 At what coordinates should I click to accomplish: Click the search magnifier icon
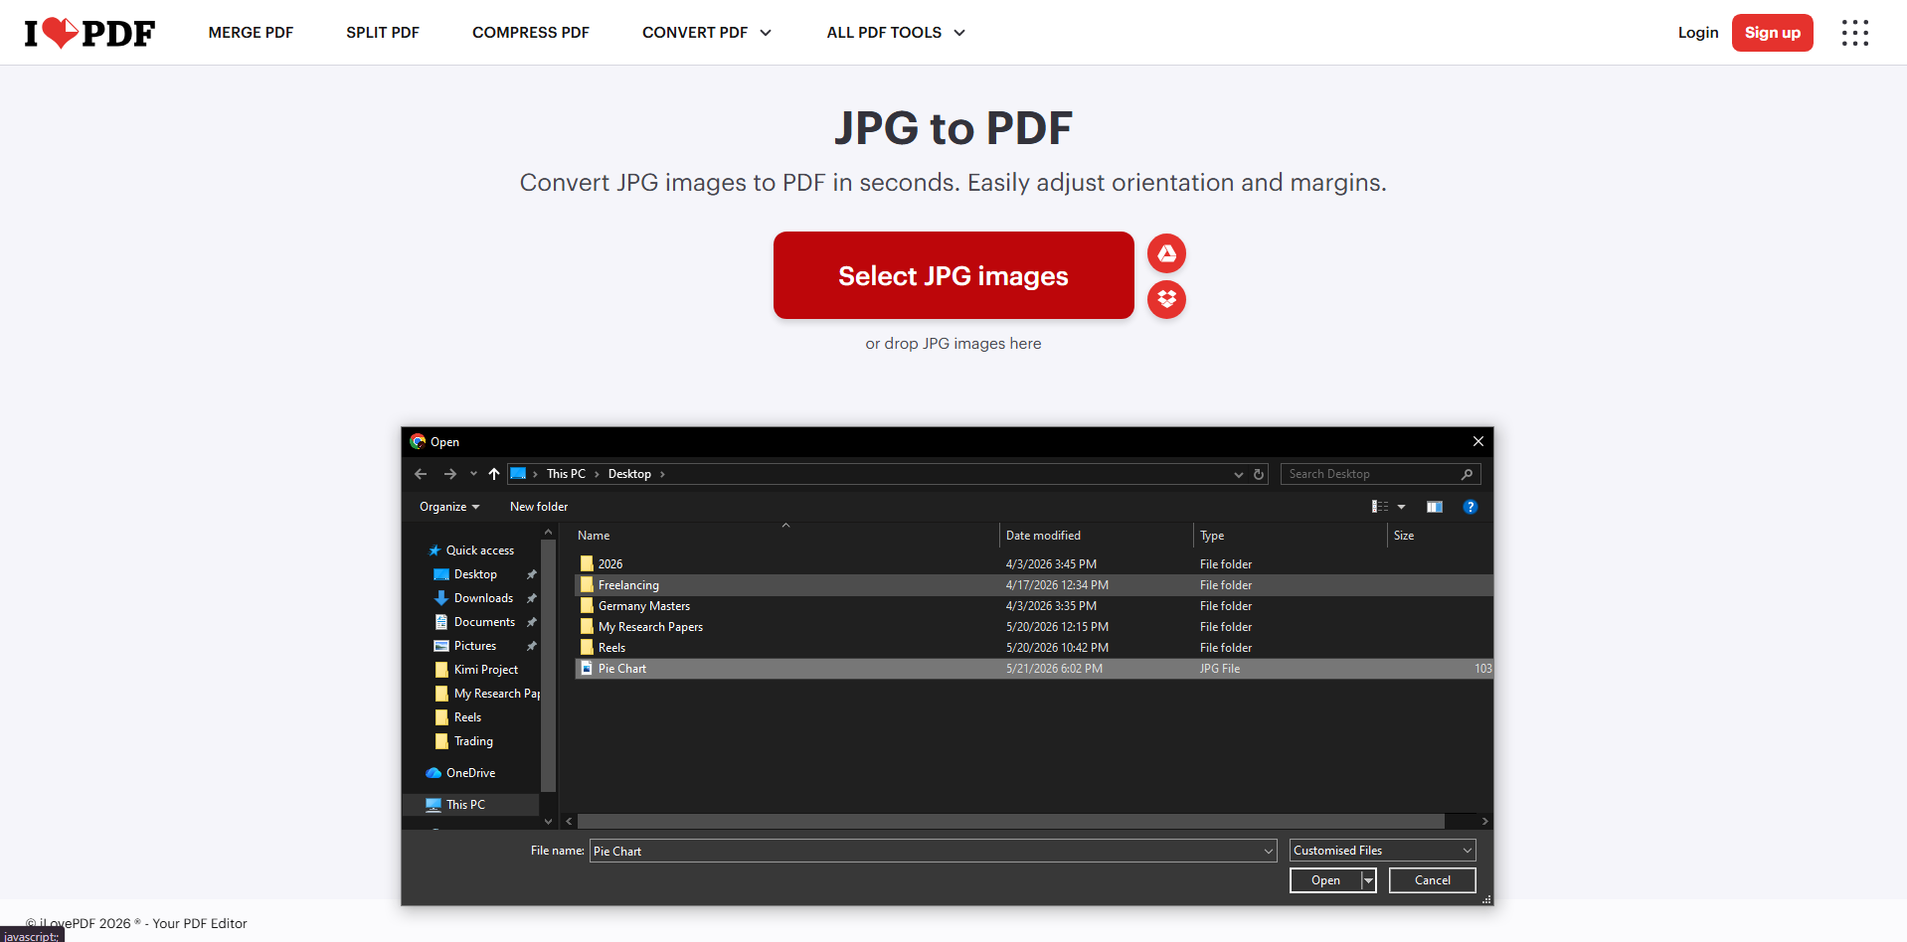point(1467,474)
